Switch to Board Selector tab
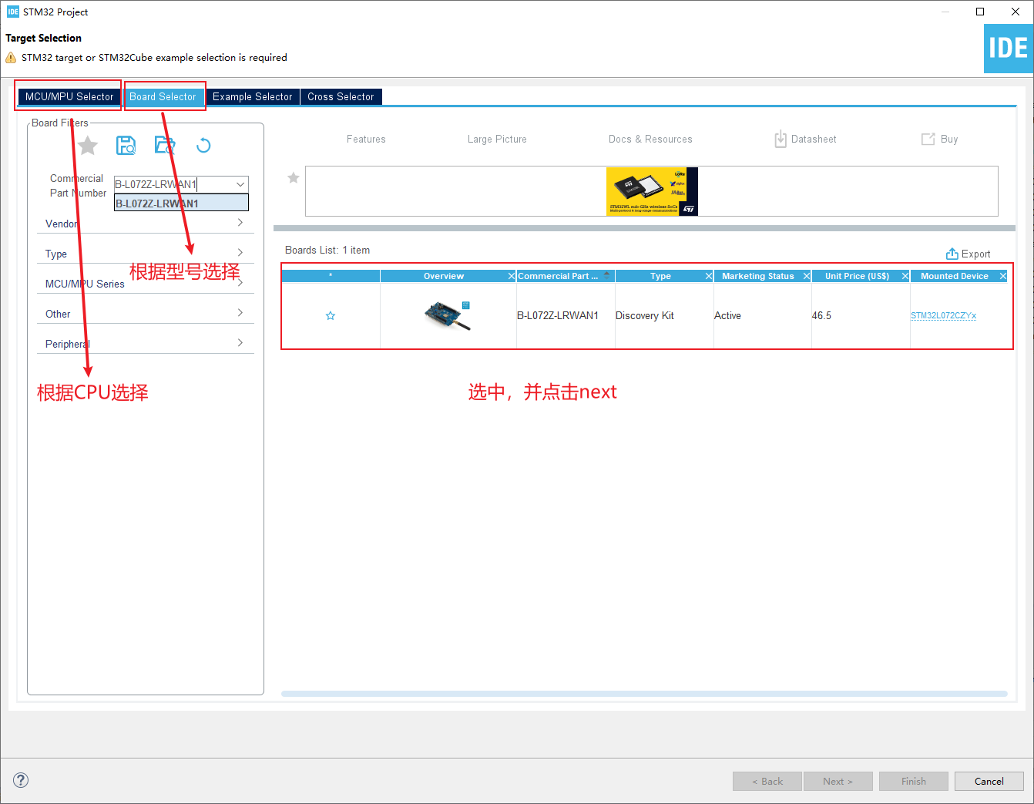This screenshot has width=1034, height=804. pyautogui.click(x=163, y=96)
